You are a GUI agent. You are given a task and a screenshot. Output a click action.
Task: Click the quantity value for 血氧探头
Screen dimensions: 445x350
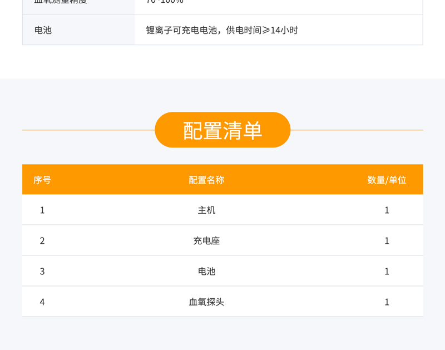click(387, 302)
